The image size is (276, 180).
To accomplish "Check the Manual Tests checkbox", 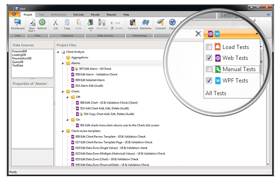I will click(x=209, y=69).
